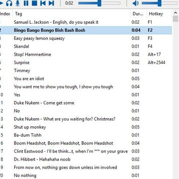Skip to the next sound
Viewport: 179px width, 179px height.
tap(51, 3)
